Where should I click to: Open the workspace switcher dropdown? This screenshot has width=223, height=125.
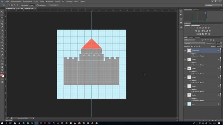213,5
